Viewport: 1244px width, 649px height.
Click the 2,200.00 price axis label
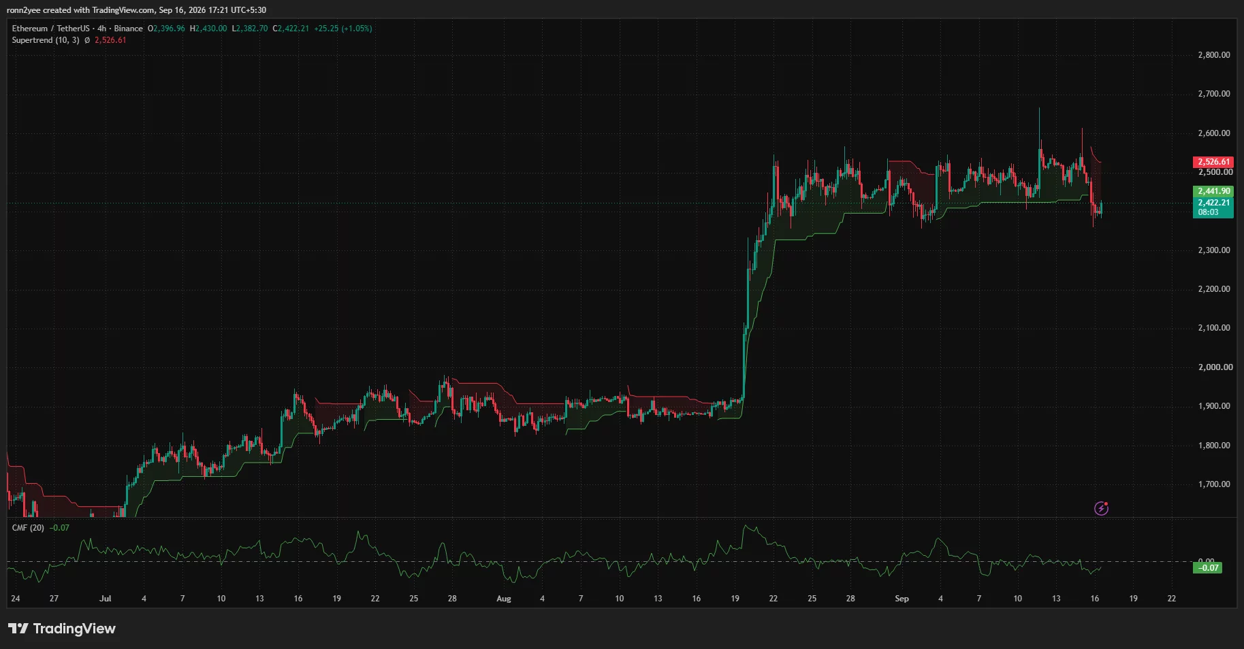[1214, 289]
